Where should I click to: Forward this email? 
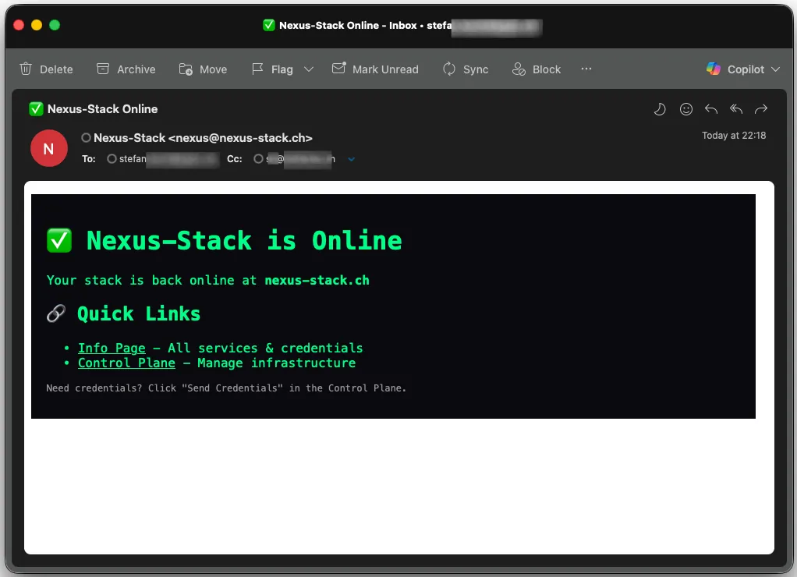click(x=762, y=109)
